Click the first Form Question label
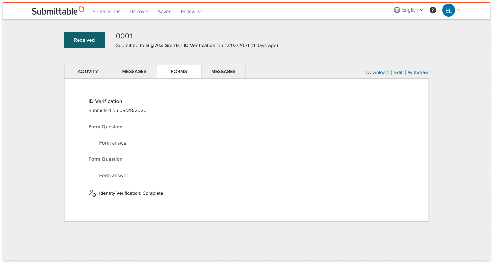Screen dimensions: 493x264 (x=105, y=127)
